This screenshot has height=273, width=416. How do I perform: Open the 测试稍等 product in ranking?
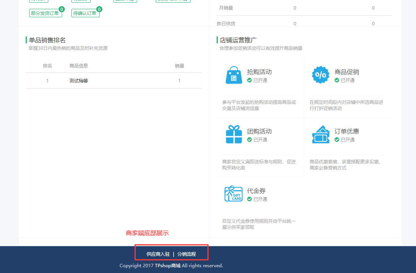[79, 81]
